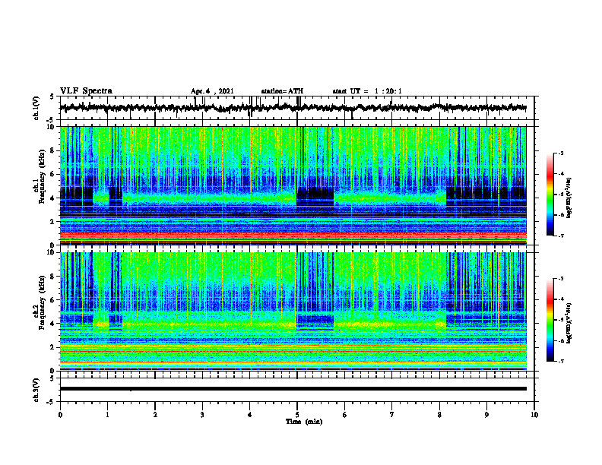Click x-axis tick label "5" on the time axis
Viewport: 602px width, 465px height.
[297, 415]
